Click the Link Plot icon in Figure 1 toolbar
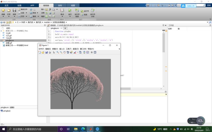 point(80,52)
